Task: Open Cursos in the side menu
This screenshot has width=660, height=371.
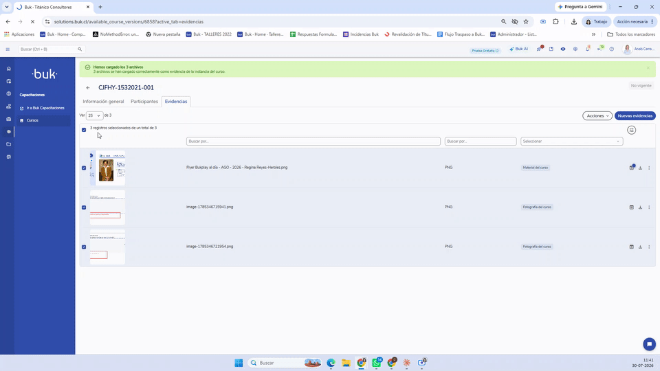Action: coord(44,120)
